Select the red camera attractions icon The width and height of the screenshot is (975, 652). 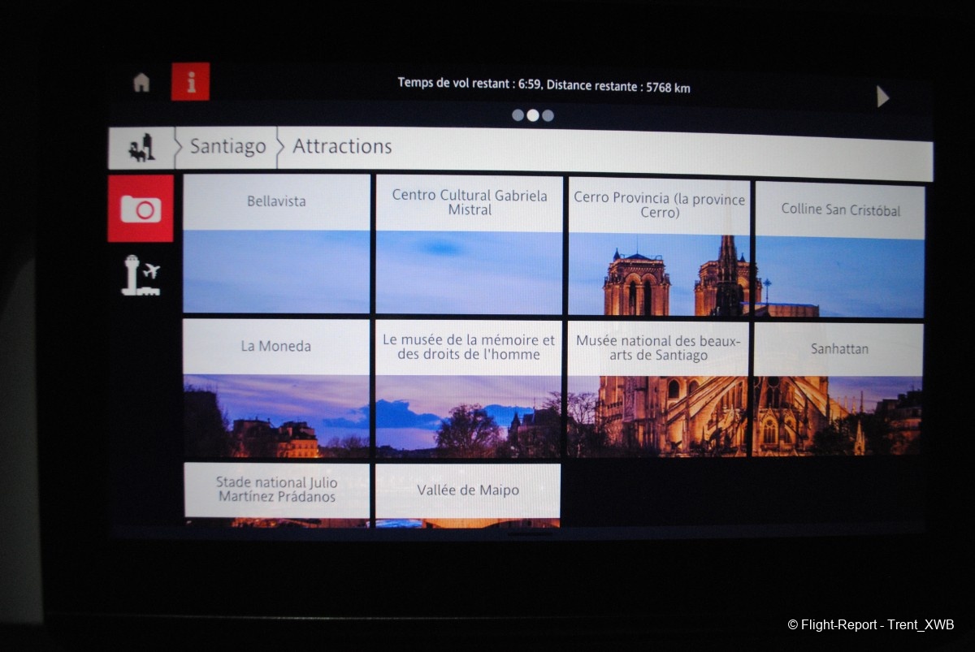(141, 209)
